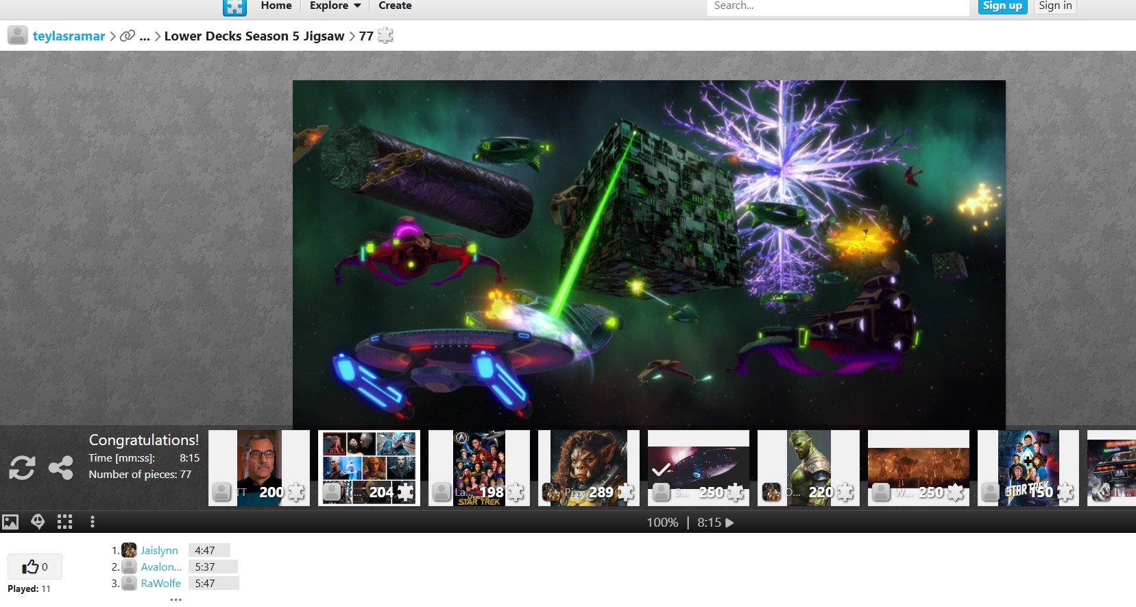The width and height of the screenshot is (1136, 607).
Task: Click the 100% progress indicator
Action: 662,523
